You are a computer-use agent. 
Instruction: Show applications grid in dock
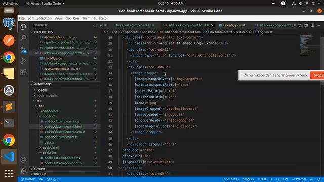pos(9,174)
